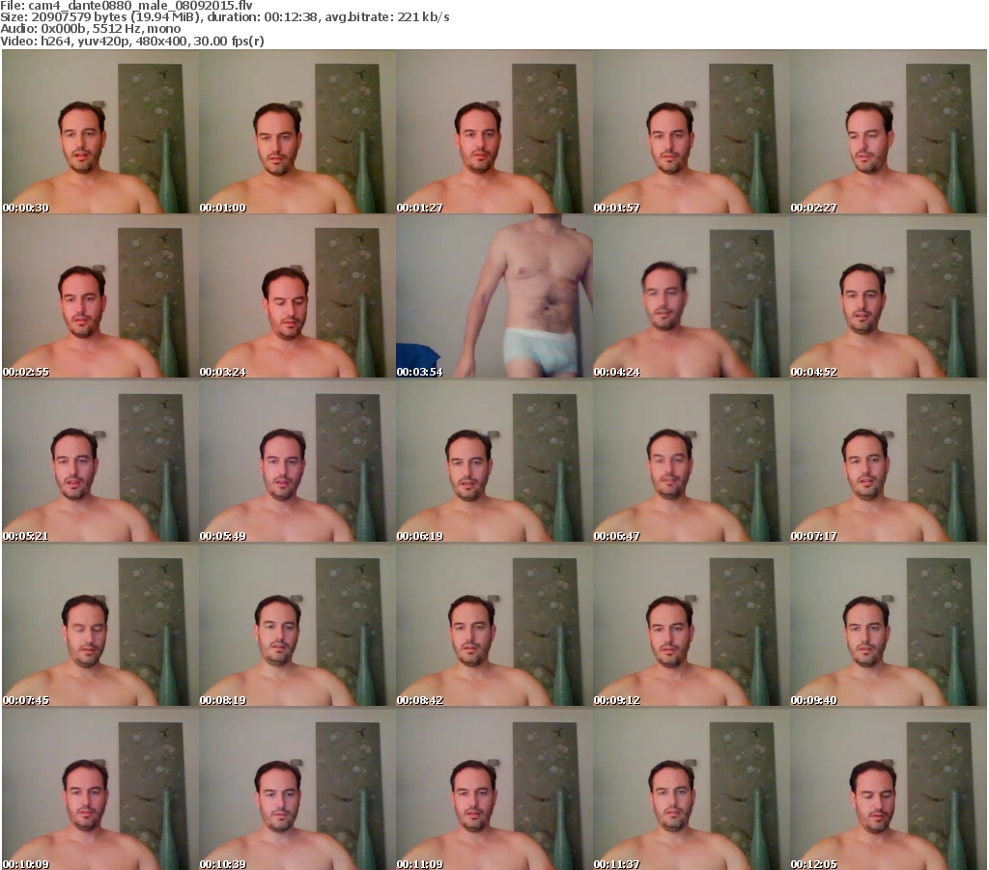
Task: Select the thumbnail timestamped 00:05:49
Action: 297,461
